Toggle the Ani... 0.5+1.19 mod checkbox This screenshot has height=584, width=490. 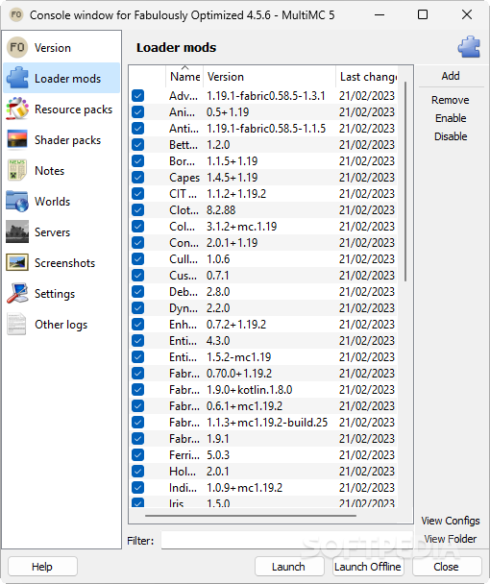[x=137, y=112]
